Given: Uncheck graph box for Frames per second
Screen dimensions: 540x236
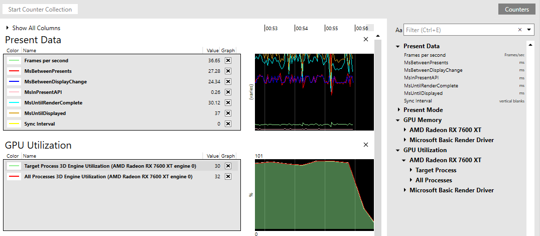Looking at the screenshot, I should tap(228, 61).
